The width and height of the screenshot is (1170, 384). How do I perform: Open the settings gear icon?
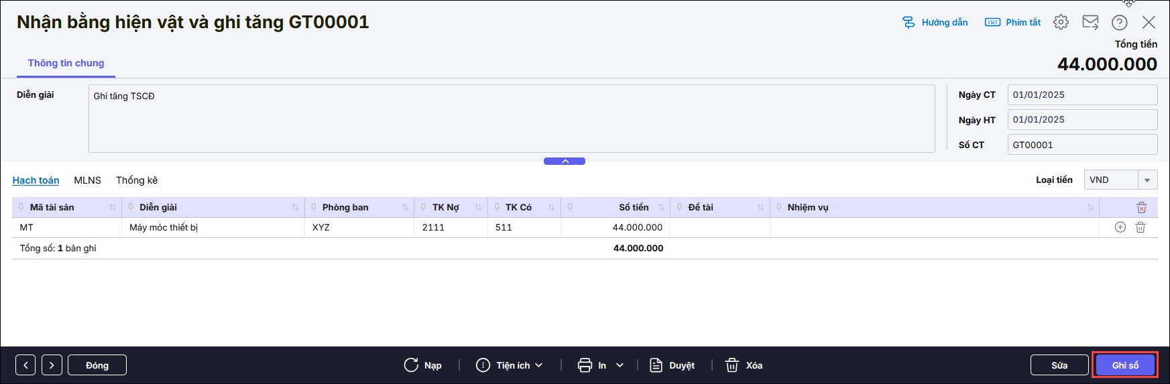coord(1061,22)
